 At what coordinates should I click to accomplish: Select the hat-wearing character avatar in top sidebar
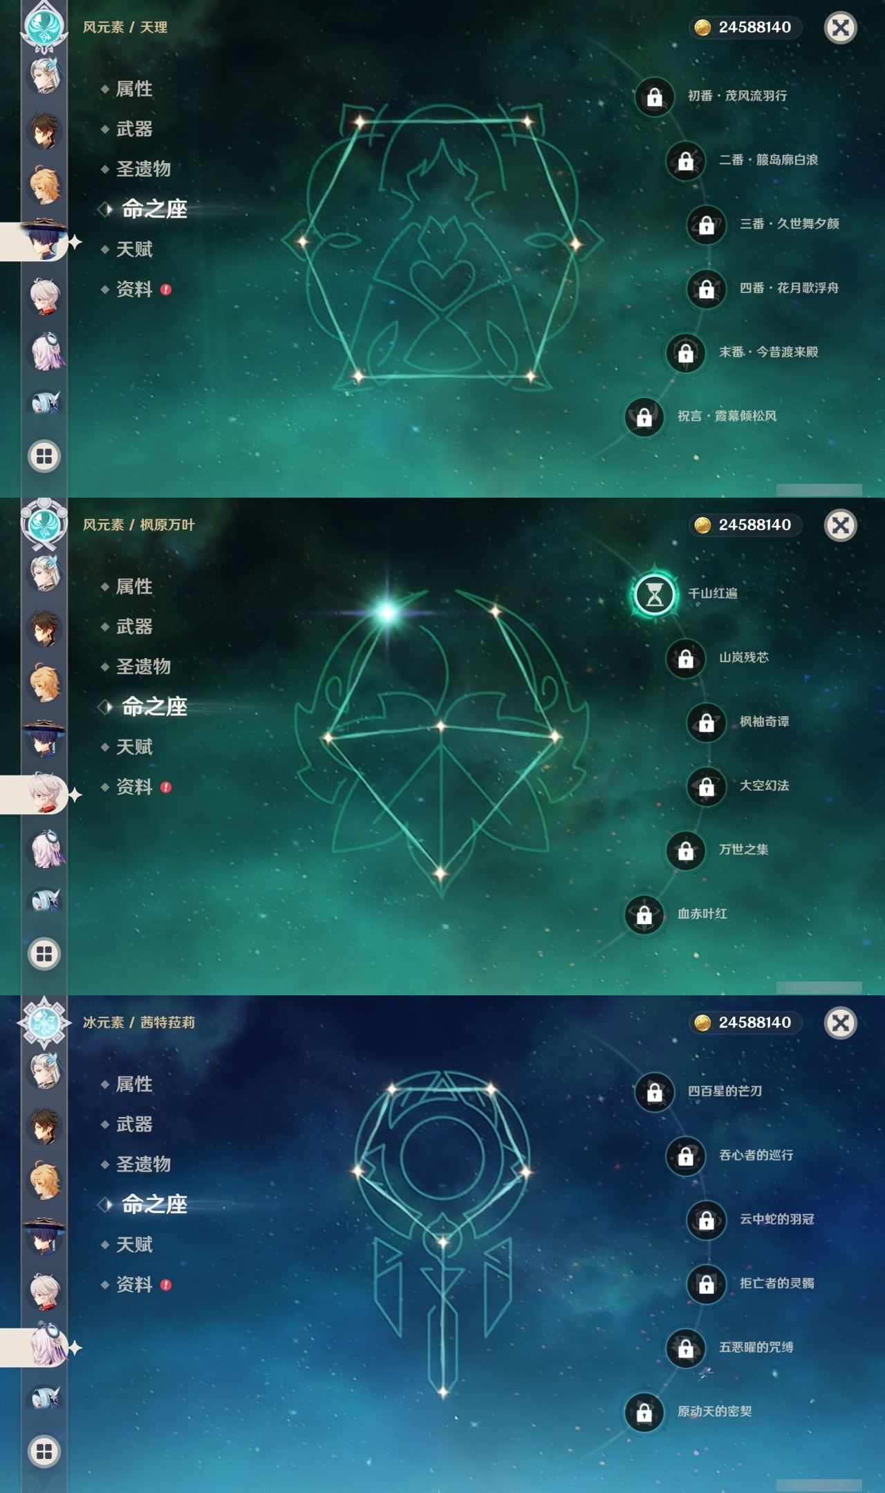[x=44, y=239]
